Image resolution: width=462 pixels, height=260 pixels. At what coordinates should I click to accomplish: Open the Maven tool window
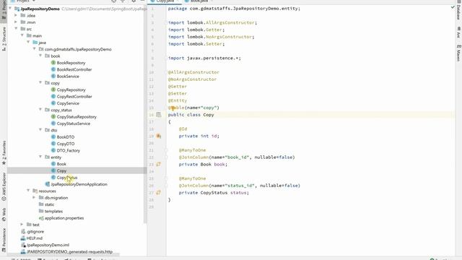click(459, 53)
